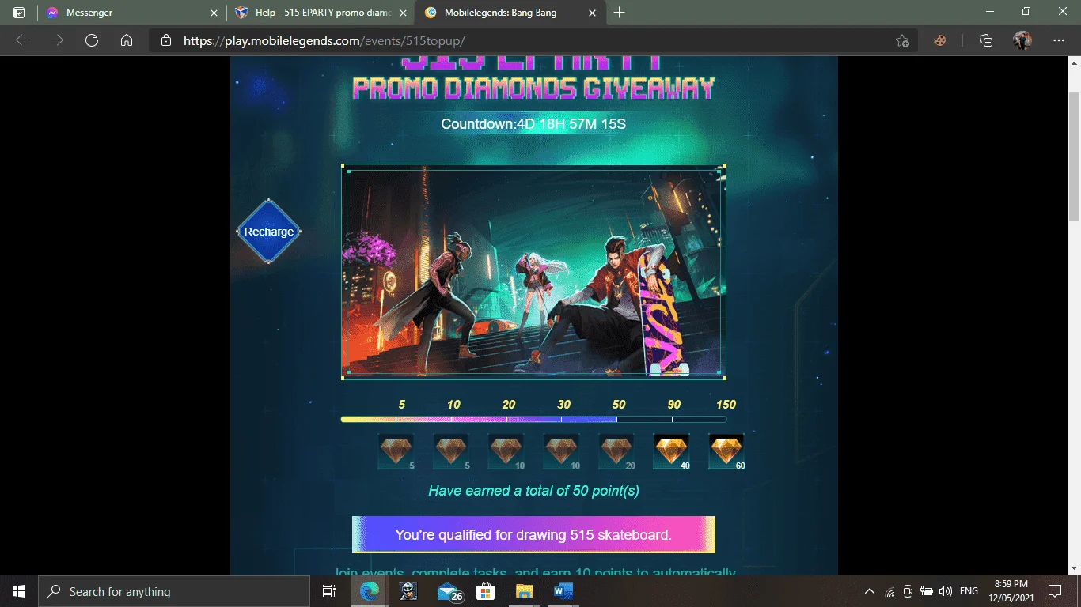Go forward to next page
1081x607 pixels.
click(x=57, y=40)
